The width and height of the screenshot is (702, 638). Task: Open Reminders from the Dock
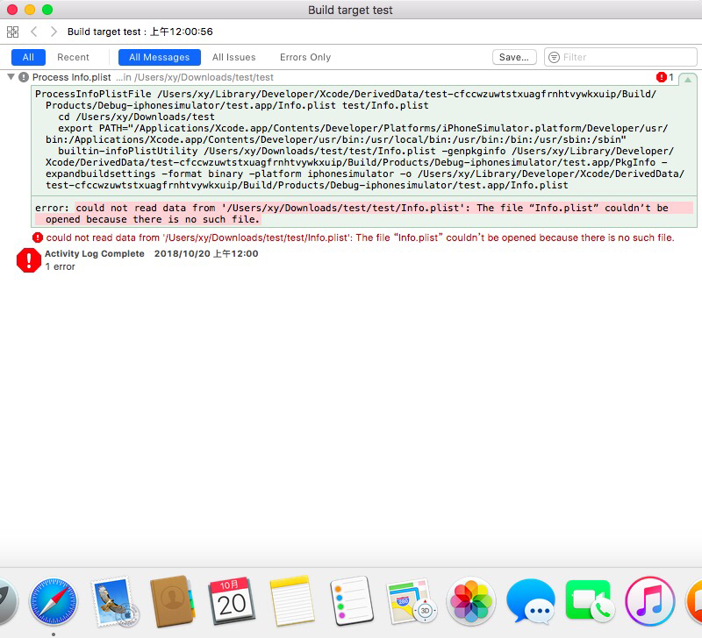[x=352, y=601]
